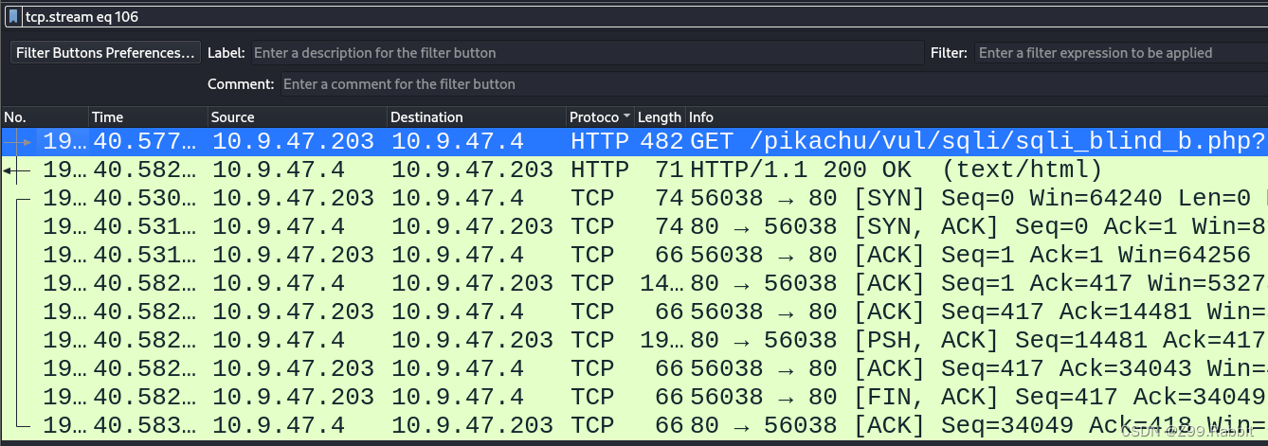Click the length 74 in the [SYN, ACK] row
Image resolution: width=1268 pixels, height=446 pixels.
(x=669, y=227)
